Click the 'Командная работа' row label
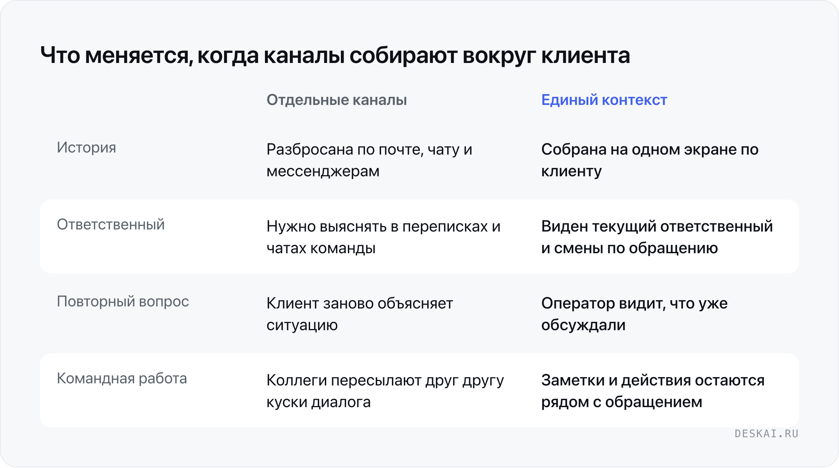The height and width of the screenshot is (468, 839). point(122,379)
